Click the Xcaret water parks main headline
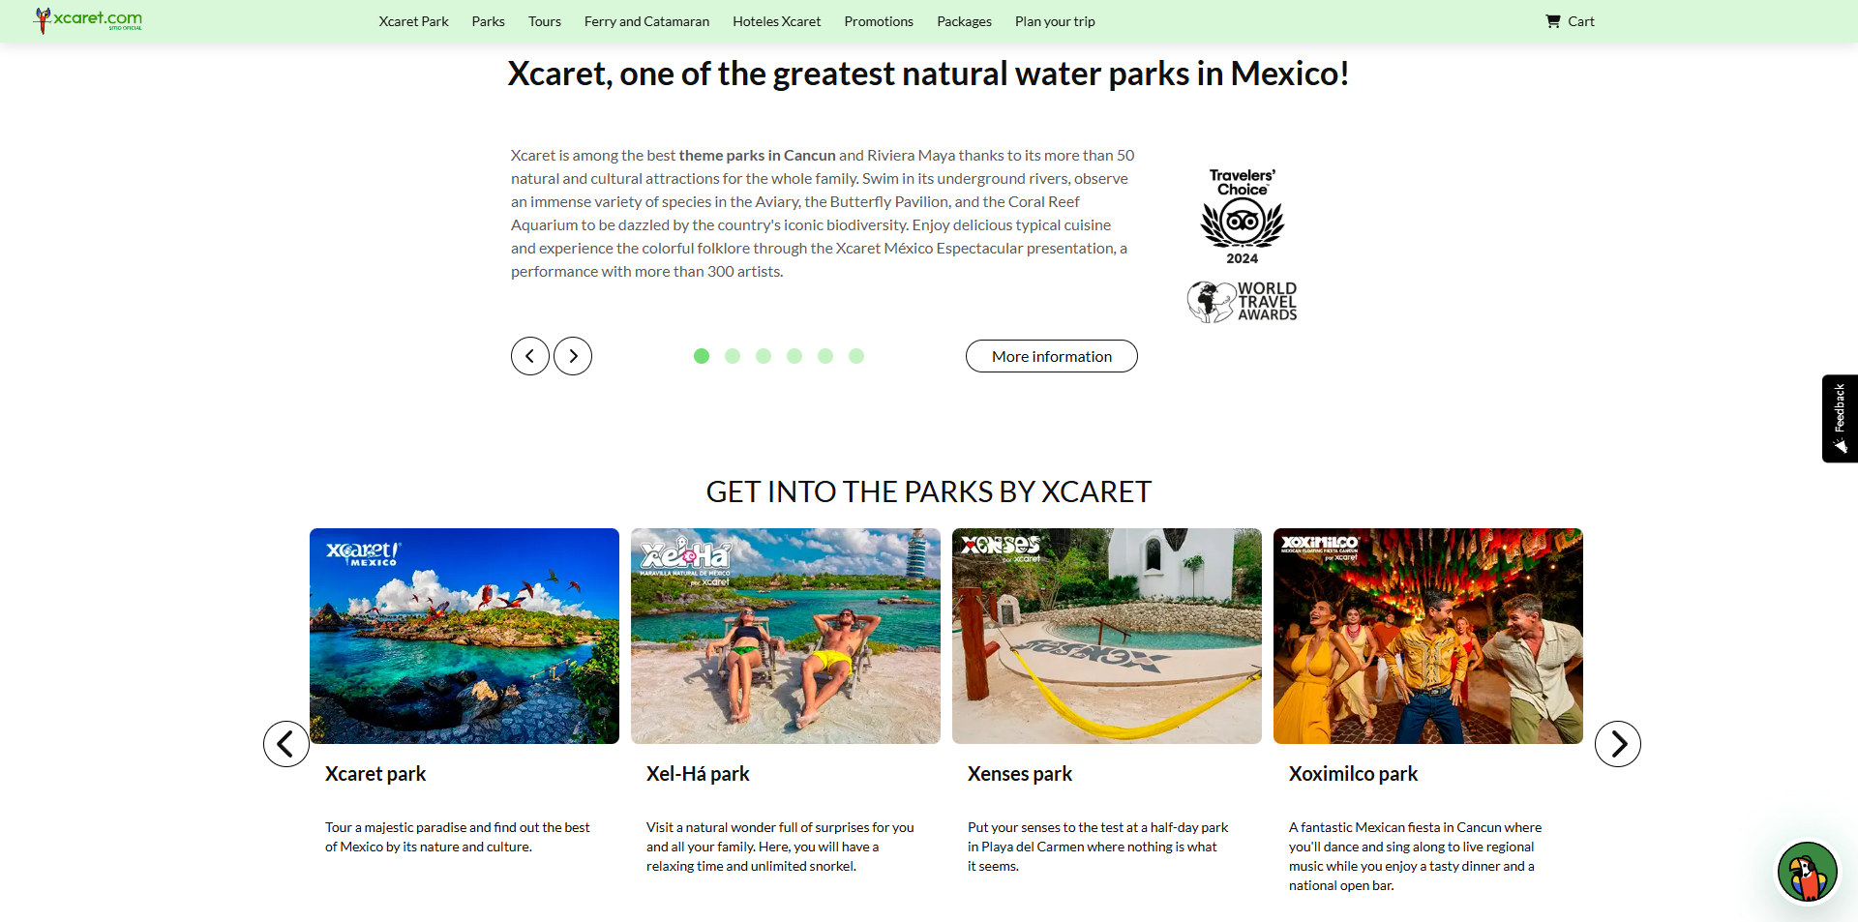This screenshot has height=922, width=1858. [929, 74]
